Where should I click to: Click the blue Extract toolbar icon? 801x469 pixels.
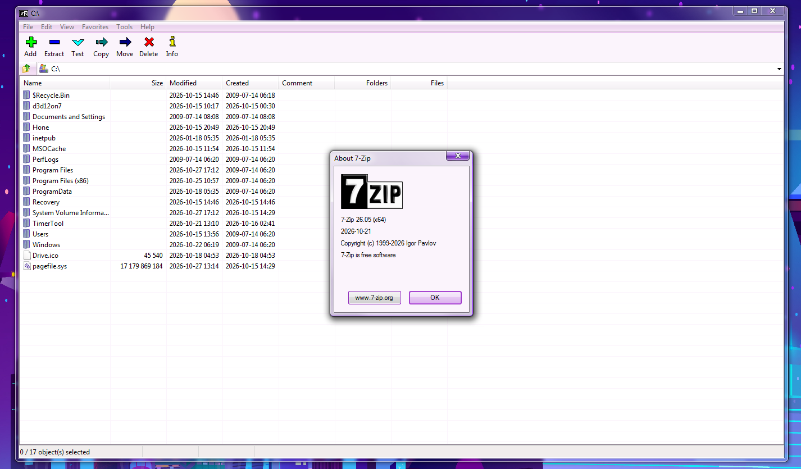[54, 42]
